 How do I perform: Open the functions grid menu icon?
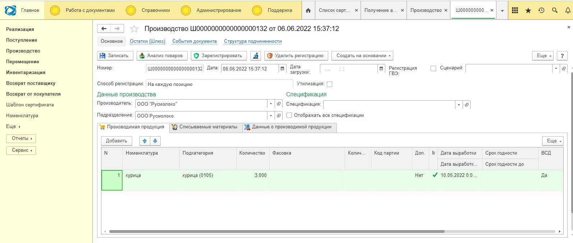coord(515,10)
